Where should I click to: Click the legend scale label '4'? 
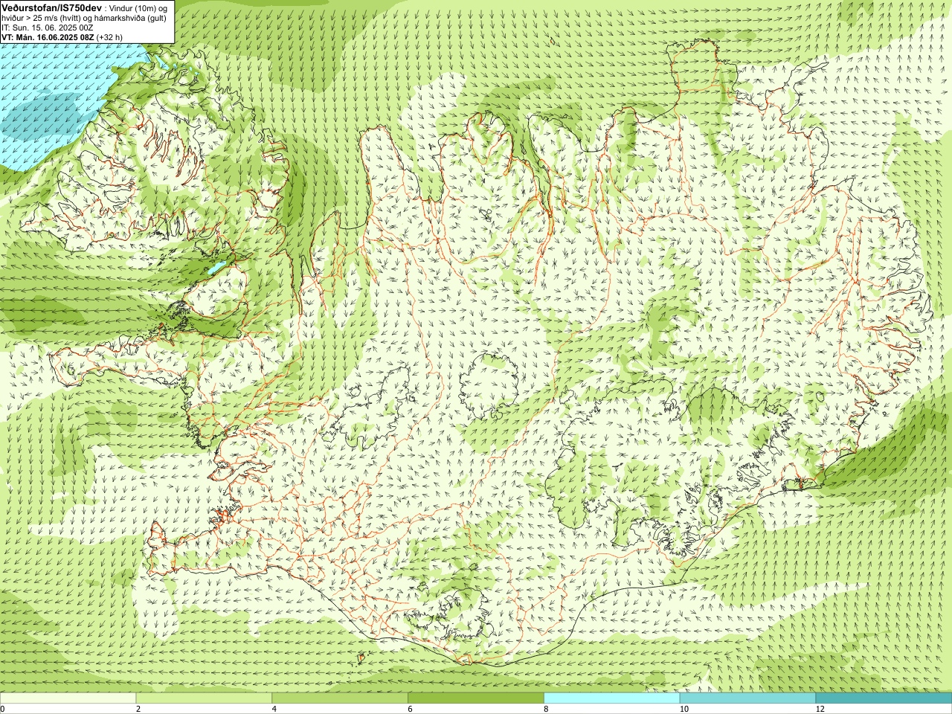[x=274, y=710]
